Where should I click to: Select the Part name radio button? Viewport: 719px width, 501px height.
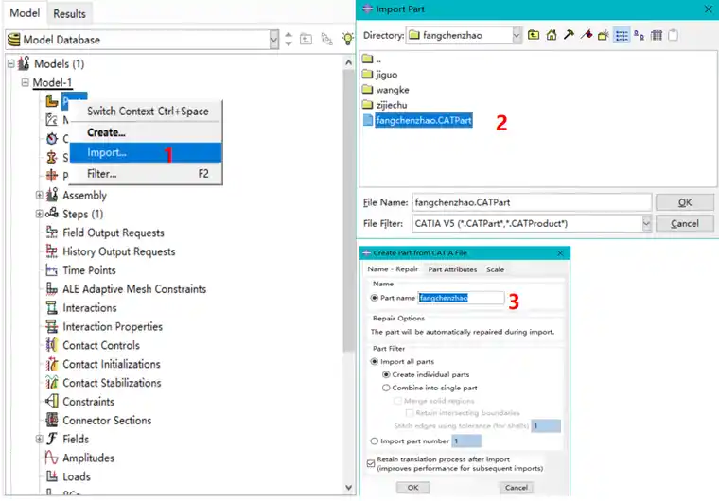375,298
